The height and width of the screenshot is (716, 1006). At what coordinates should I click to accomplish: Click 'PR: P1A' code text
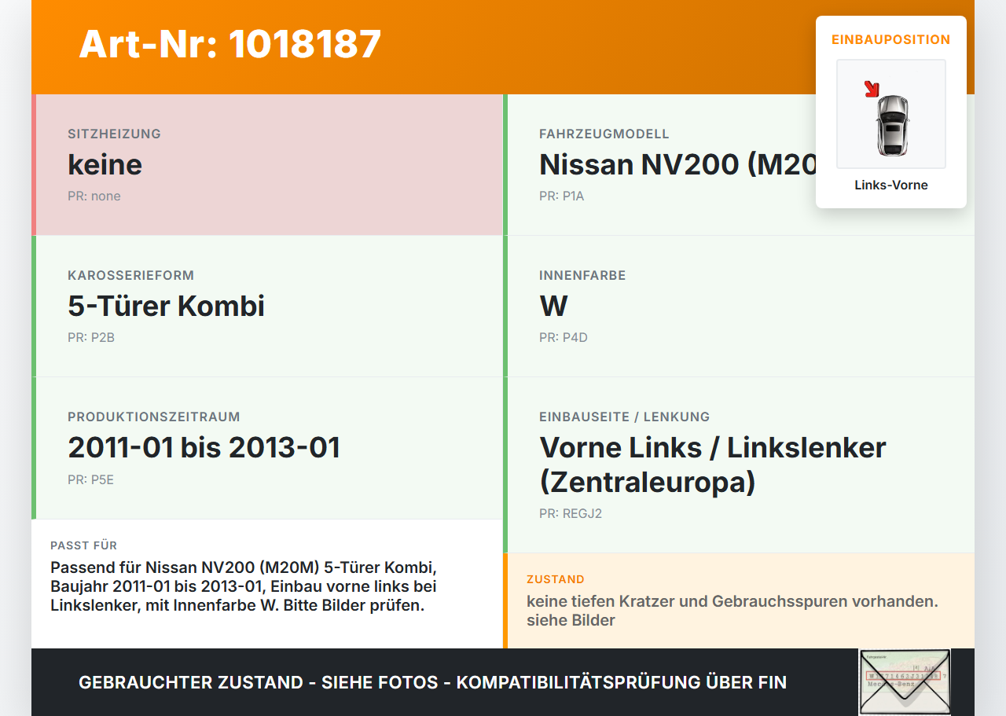(562, 196)
